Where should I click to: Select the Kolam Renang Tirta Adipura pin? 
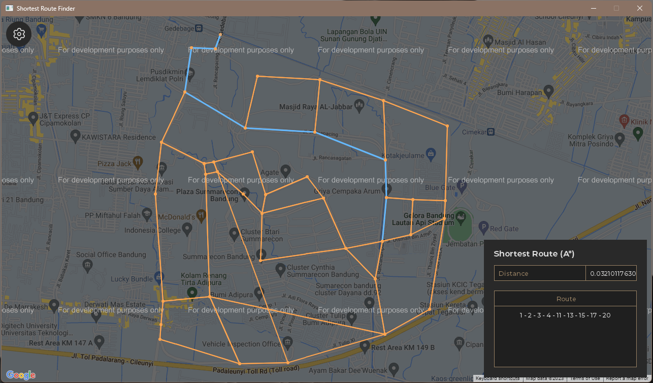191,293
